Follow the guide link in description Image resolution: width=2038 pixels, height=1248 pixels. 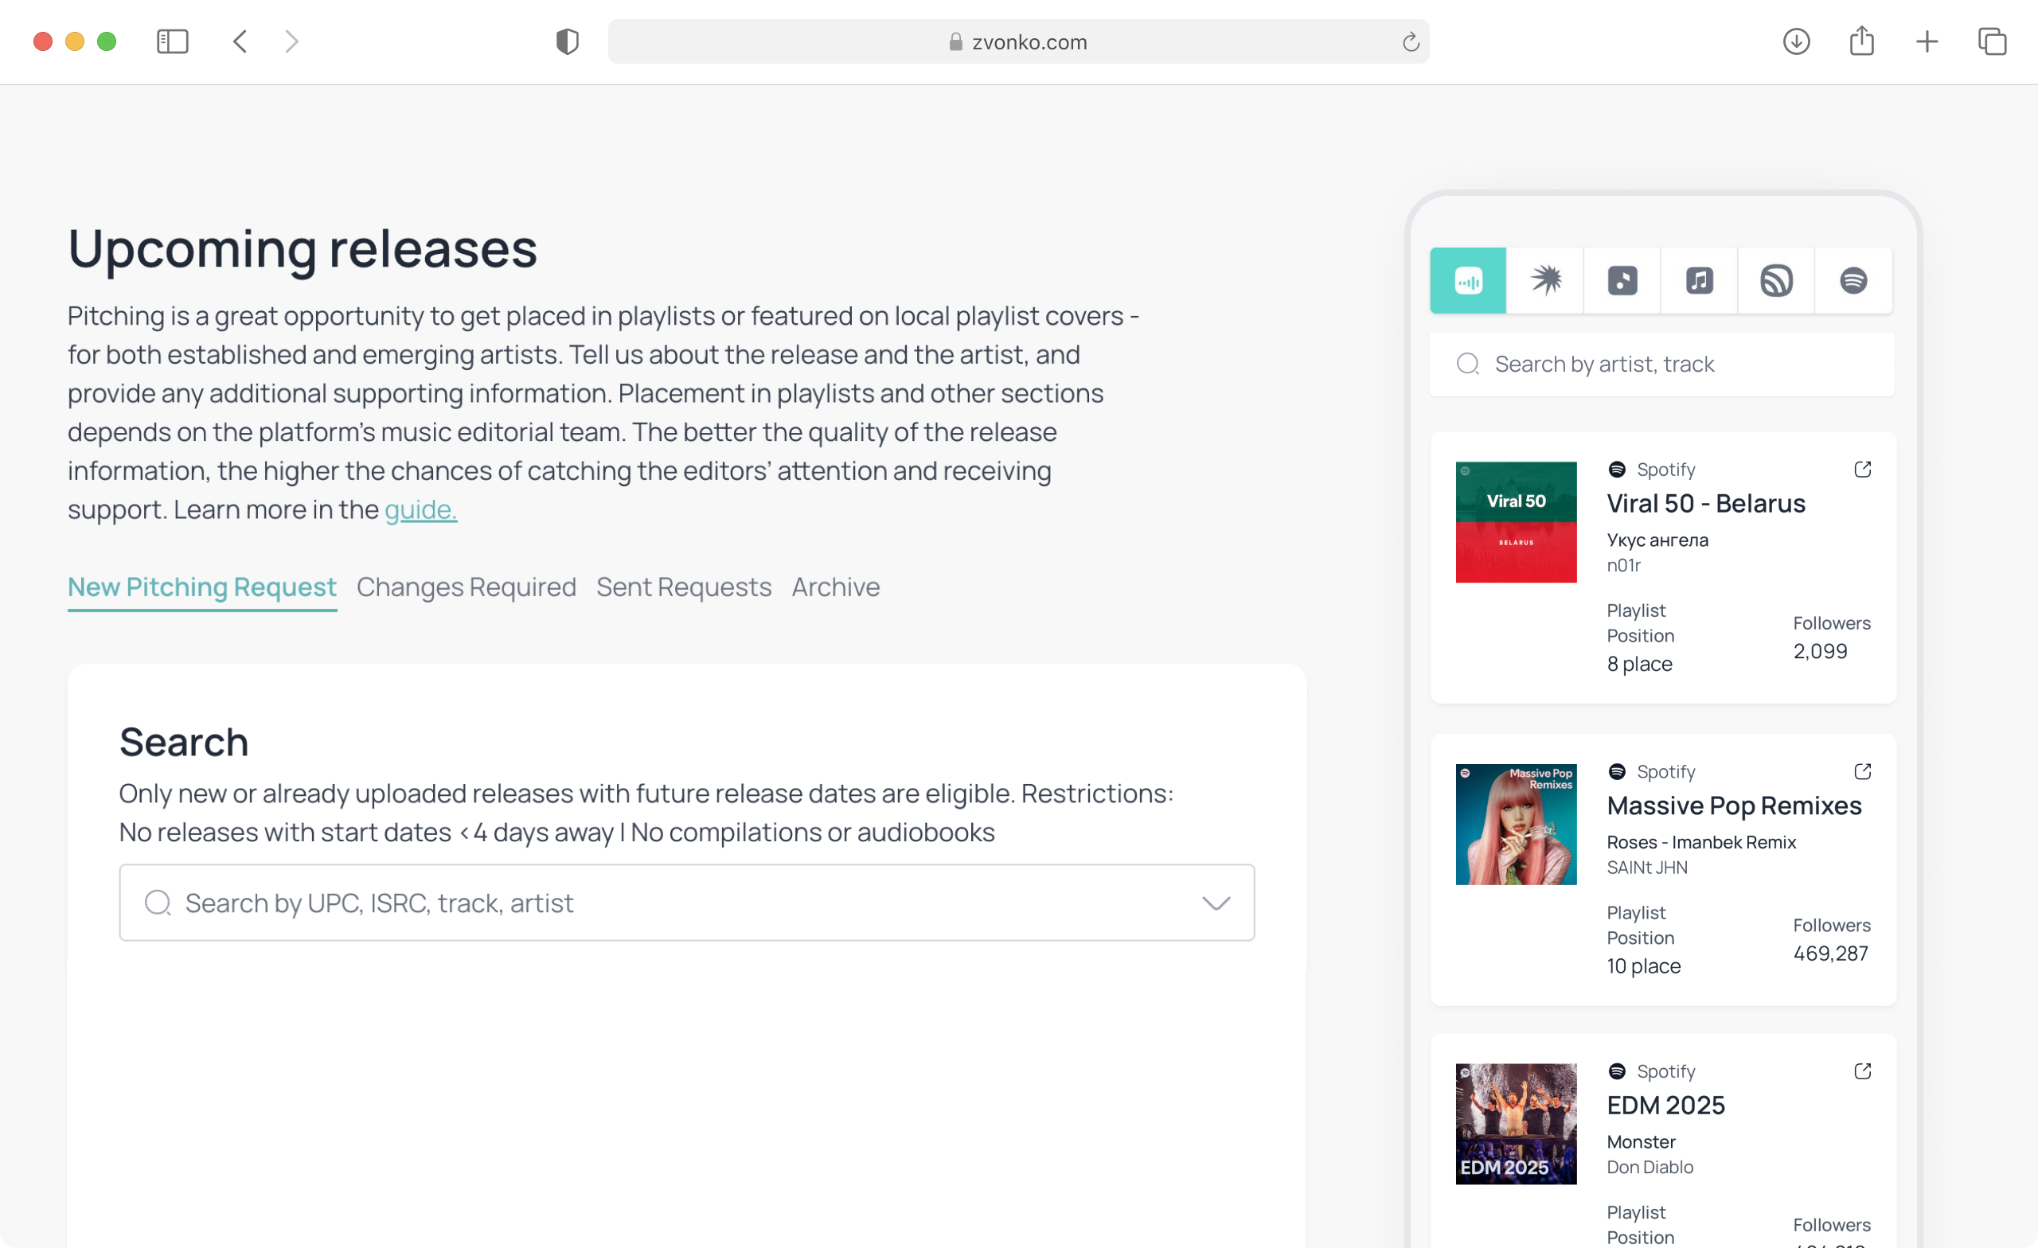tap(420, 509)
